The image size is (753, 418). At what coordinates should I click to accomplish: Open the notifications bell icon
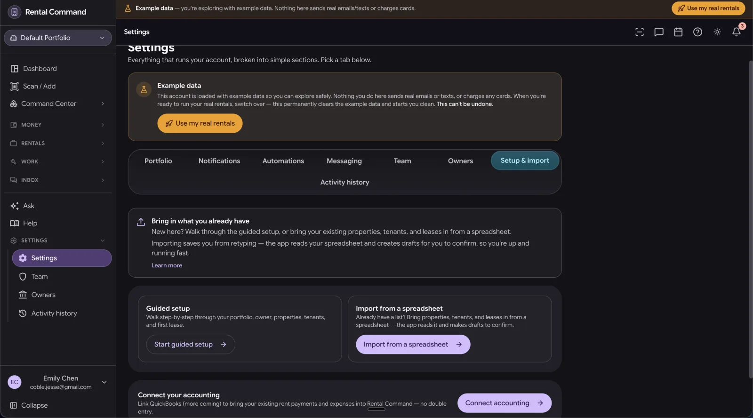point(737,32)
